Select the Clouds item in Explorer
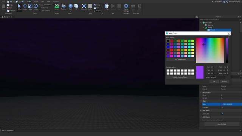242x136 pixels. click(x=219, y=30)
